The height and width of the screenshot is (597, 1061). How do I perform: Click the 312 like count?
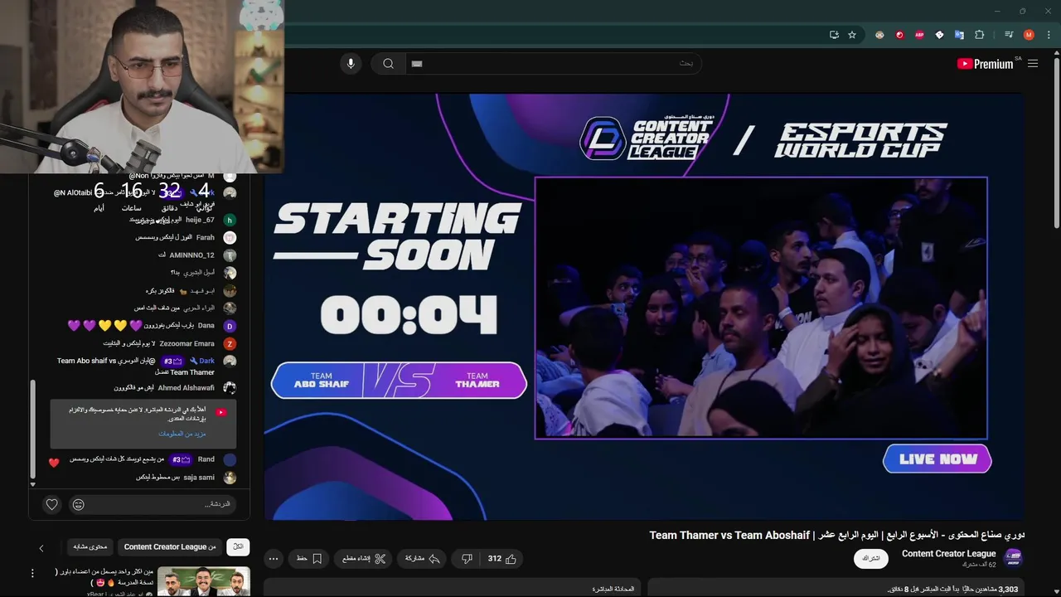click(x=494, y=559)
